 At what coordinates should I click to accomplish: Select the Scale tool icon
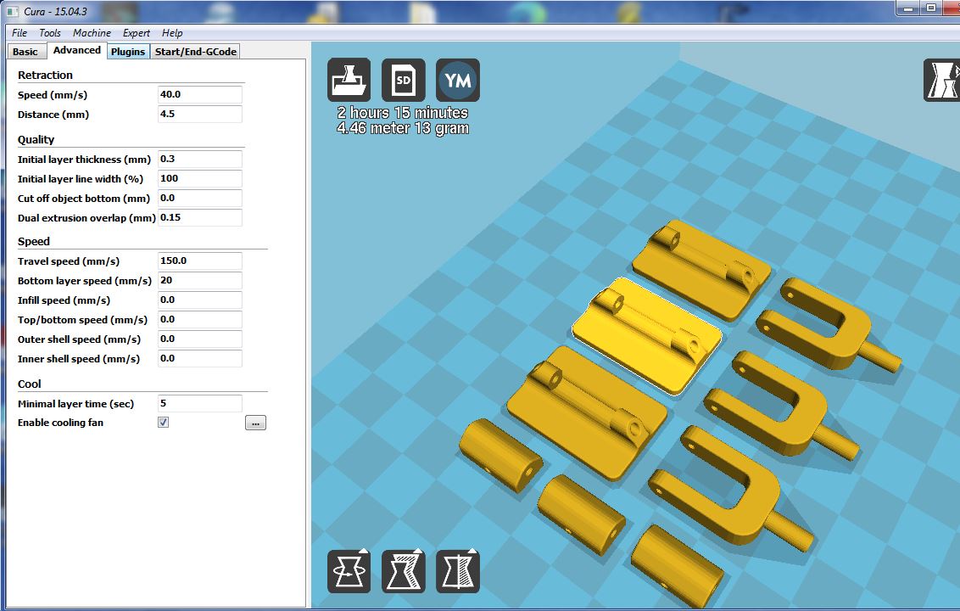tap(403, 571)
